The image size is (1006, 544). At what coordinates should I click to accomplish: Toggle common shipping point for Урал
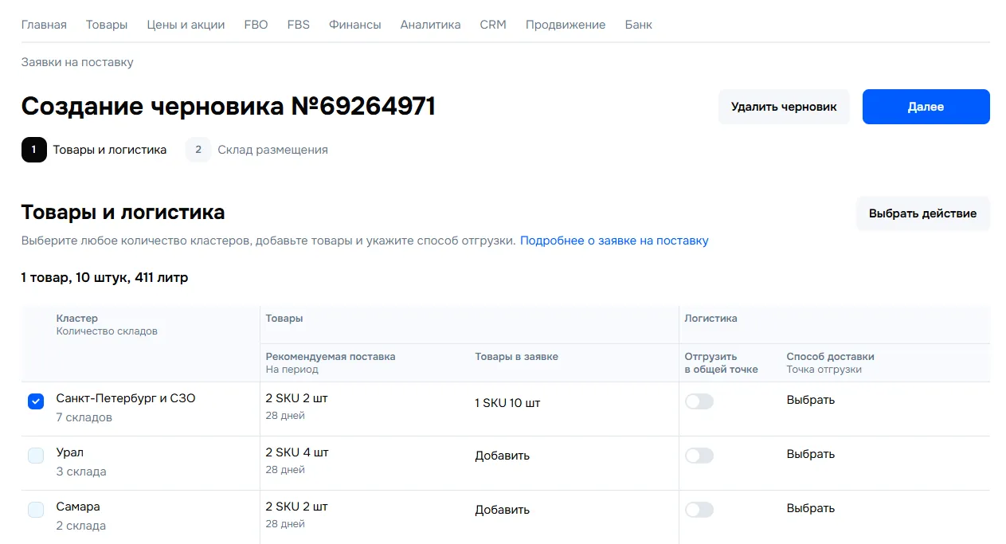coord(699,456)
